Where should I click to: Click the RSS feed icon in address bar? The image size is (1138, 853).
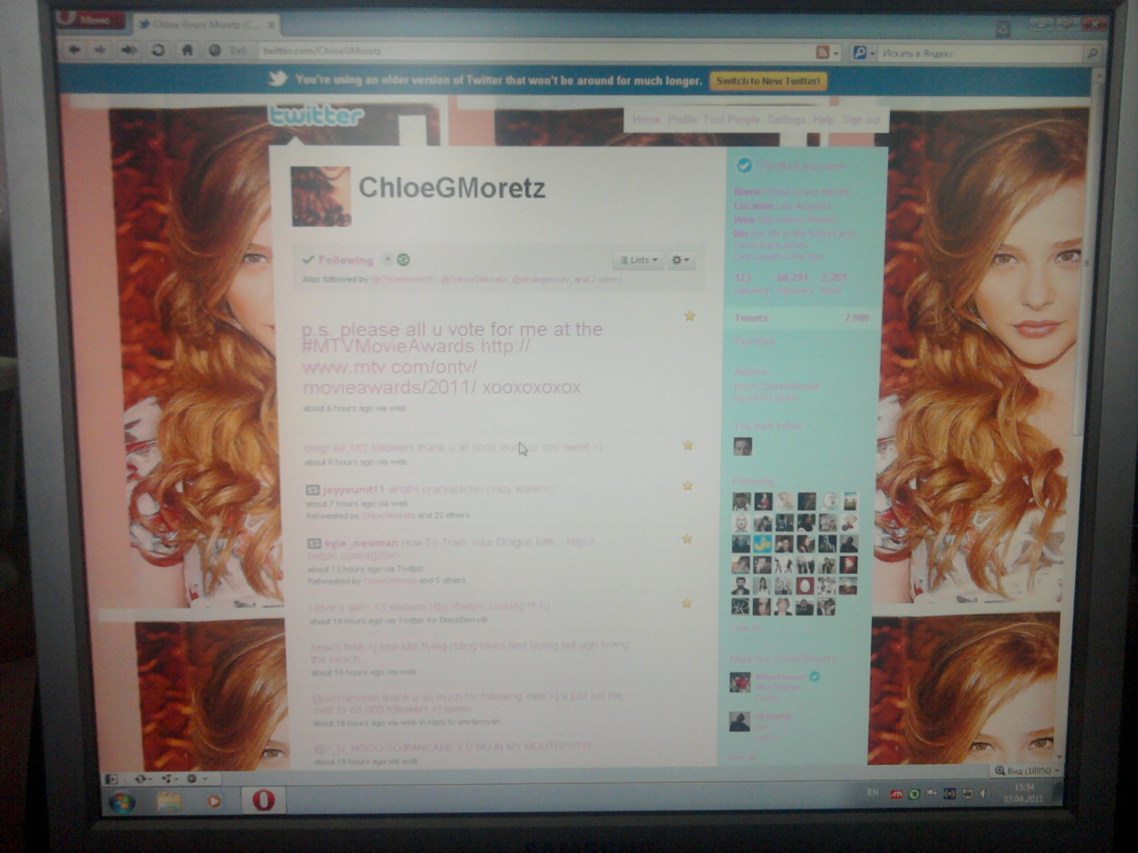(x=823, y=52)
